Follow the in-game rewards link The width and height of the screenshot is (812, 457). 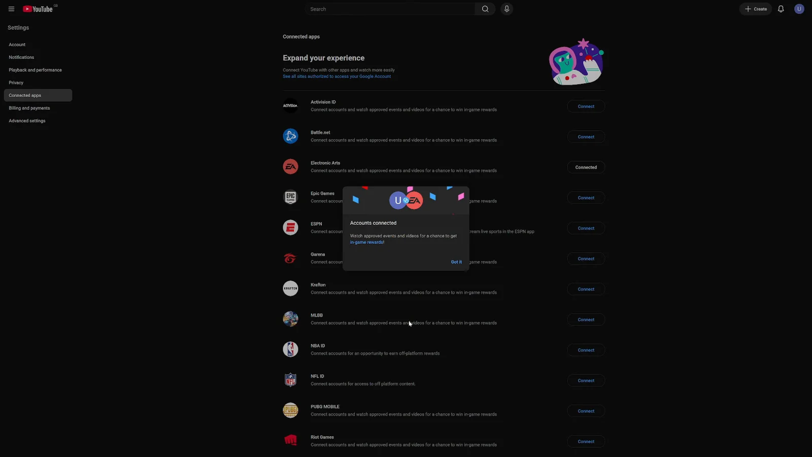(367, 242)
